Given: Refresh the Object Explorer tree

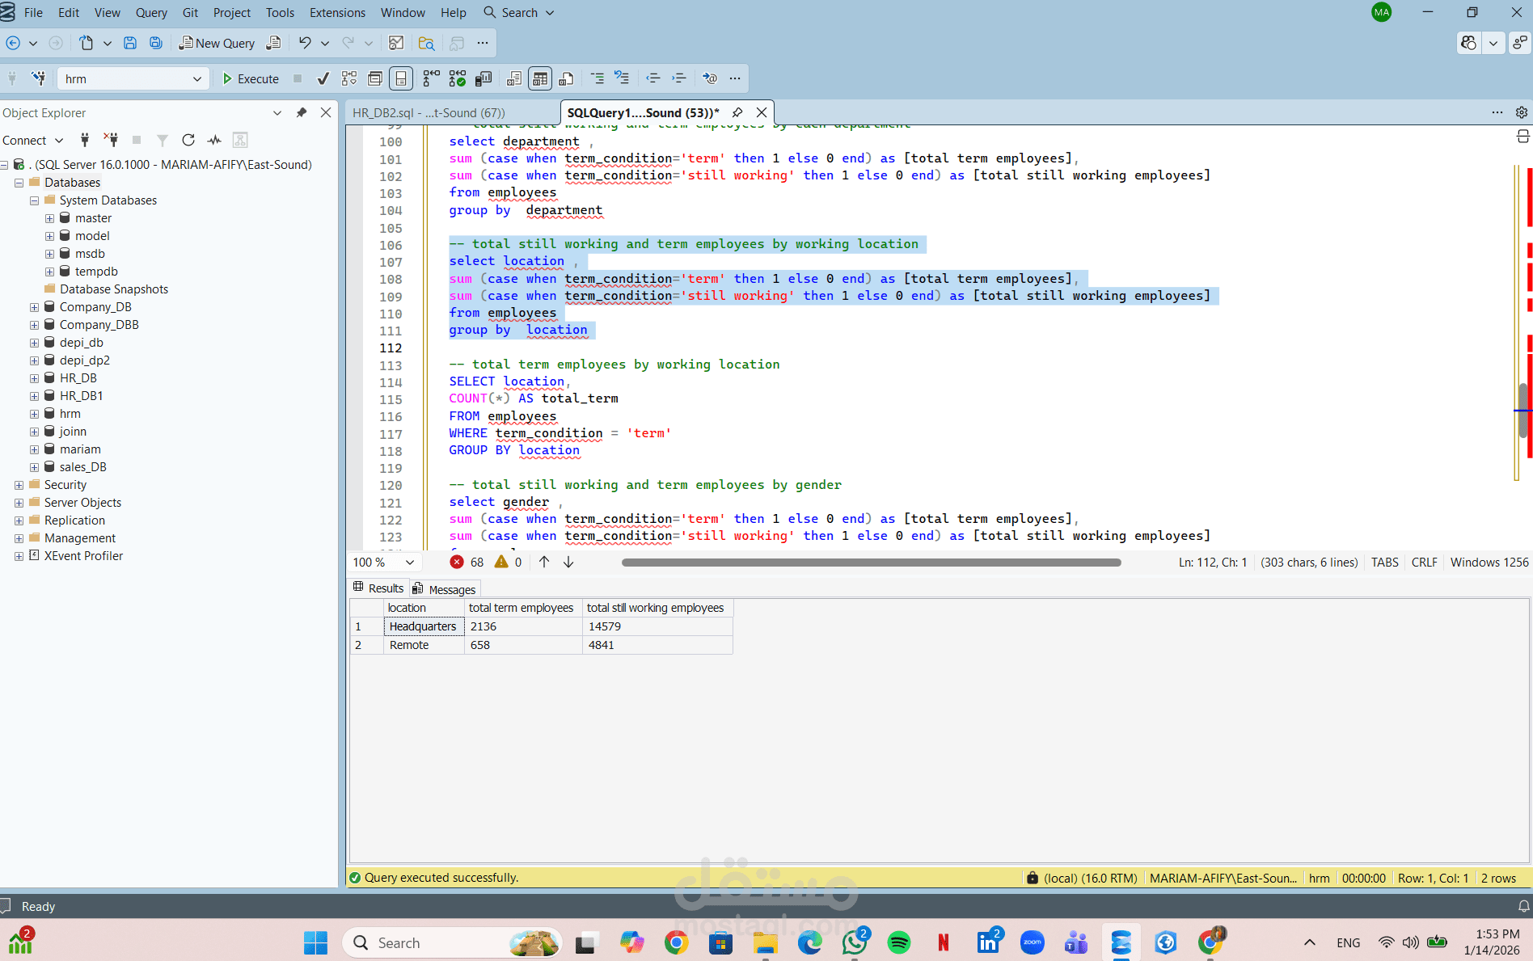Looking at the screenshot, I should 188,140.
